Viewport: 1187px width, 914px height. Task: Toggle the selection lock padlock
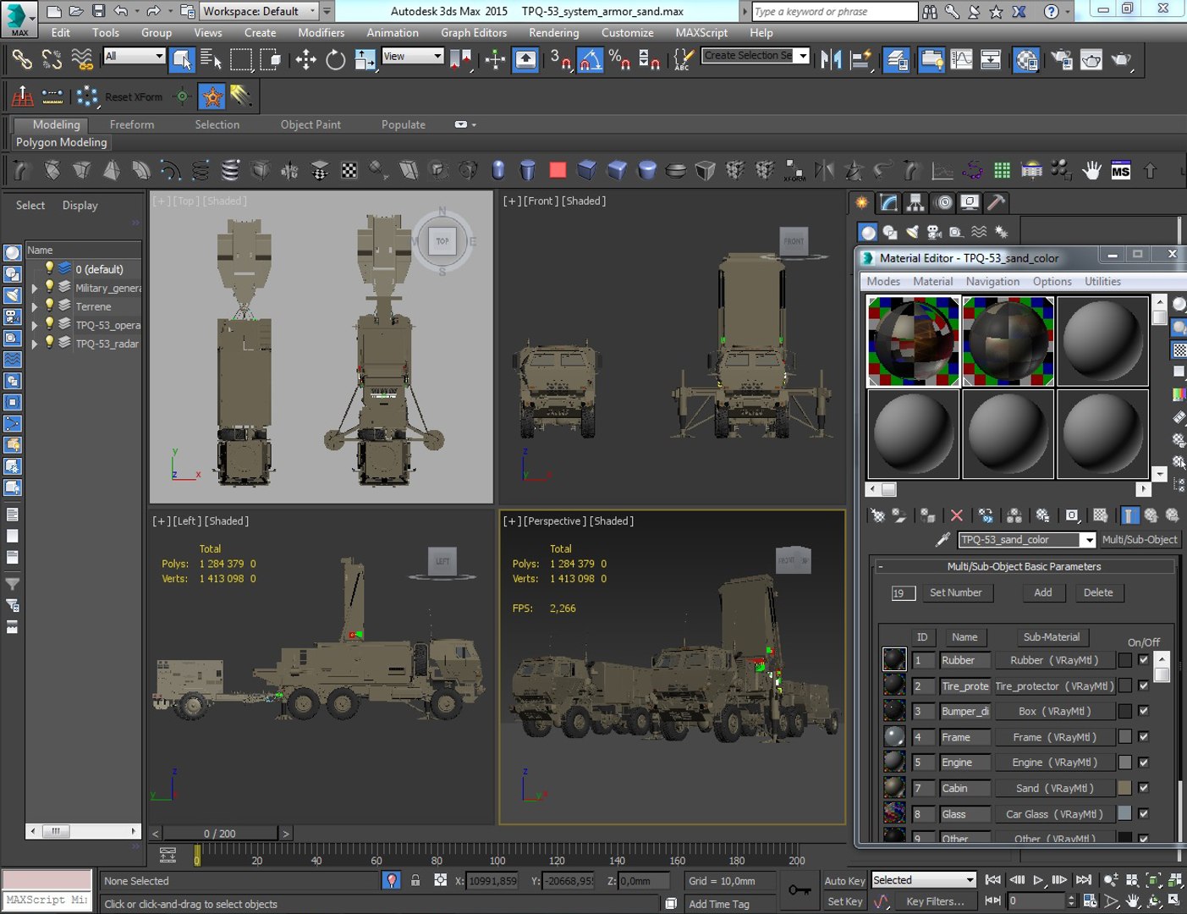(415, 880)
